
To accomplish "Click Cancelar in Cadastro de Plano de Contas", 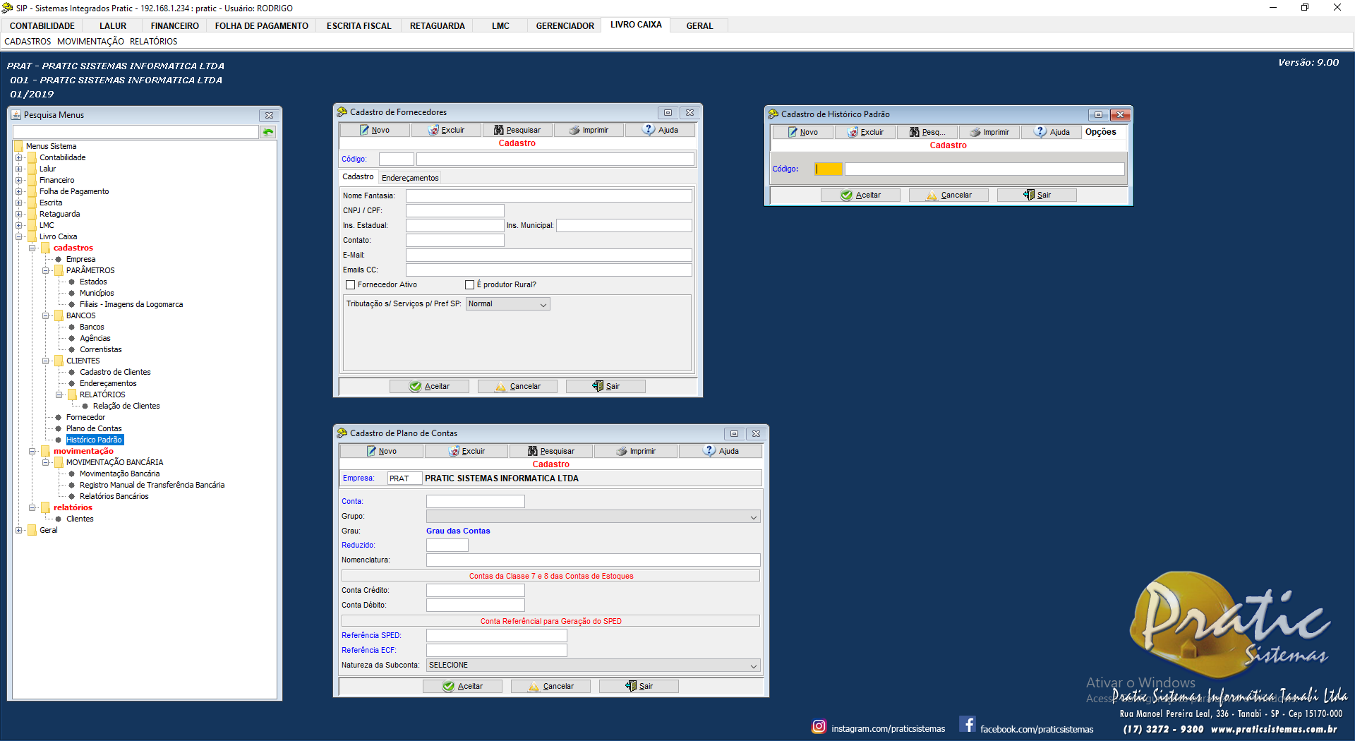I will 550,687.
